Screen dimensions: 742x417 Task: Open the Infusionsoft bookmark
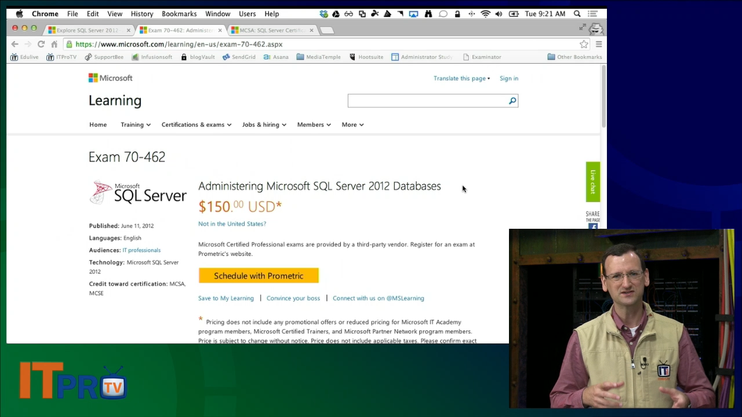click(152, 57)
